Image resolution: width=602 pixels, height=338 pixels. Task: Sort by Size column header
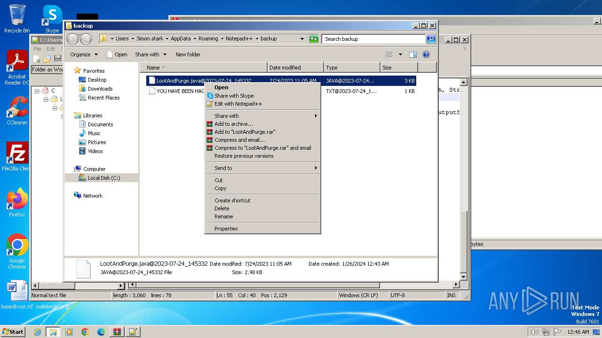(399, 68)
